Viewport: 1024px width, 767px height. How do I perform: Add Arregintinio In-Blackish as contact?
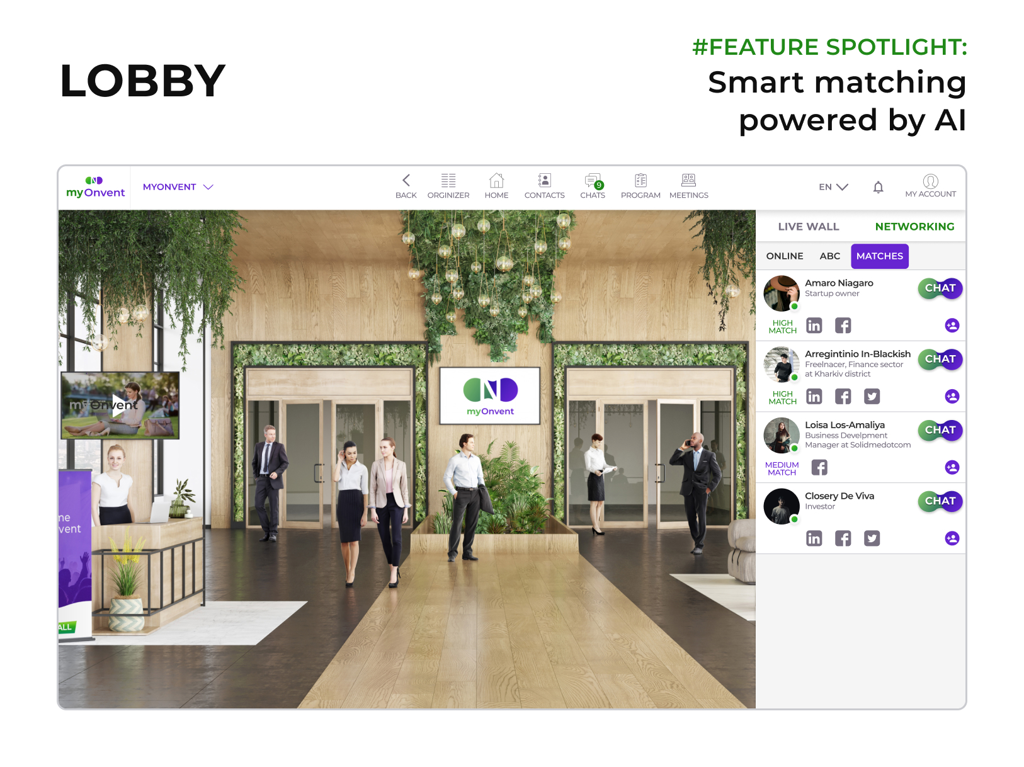click(952, 396)
